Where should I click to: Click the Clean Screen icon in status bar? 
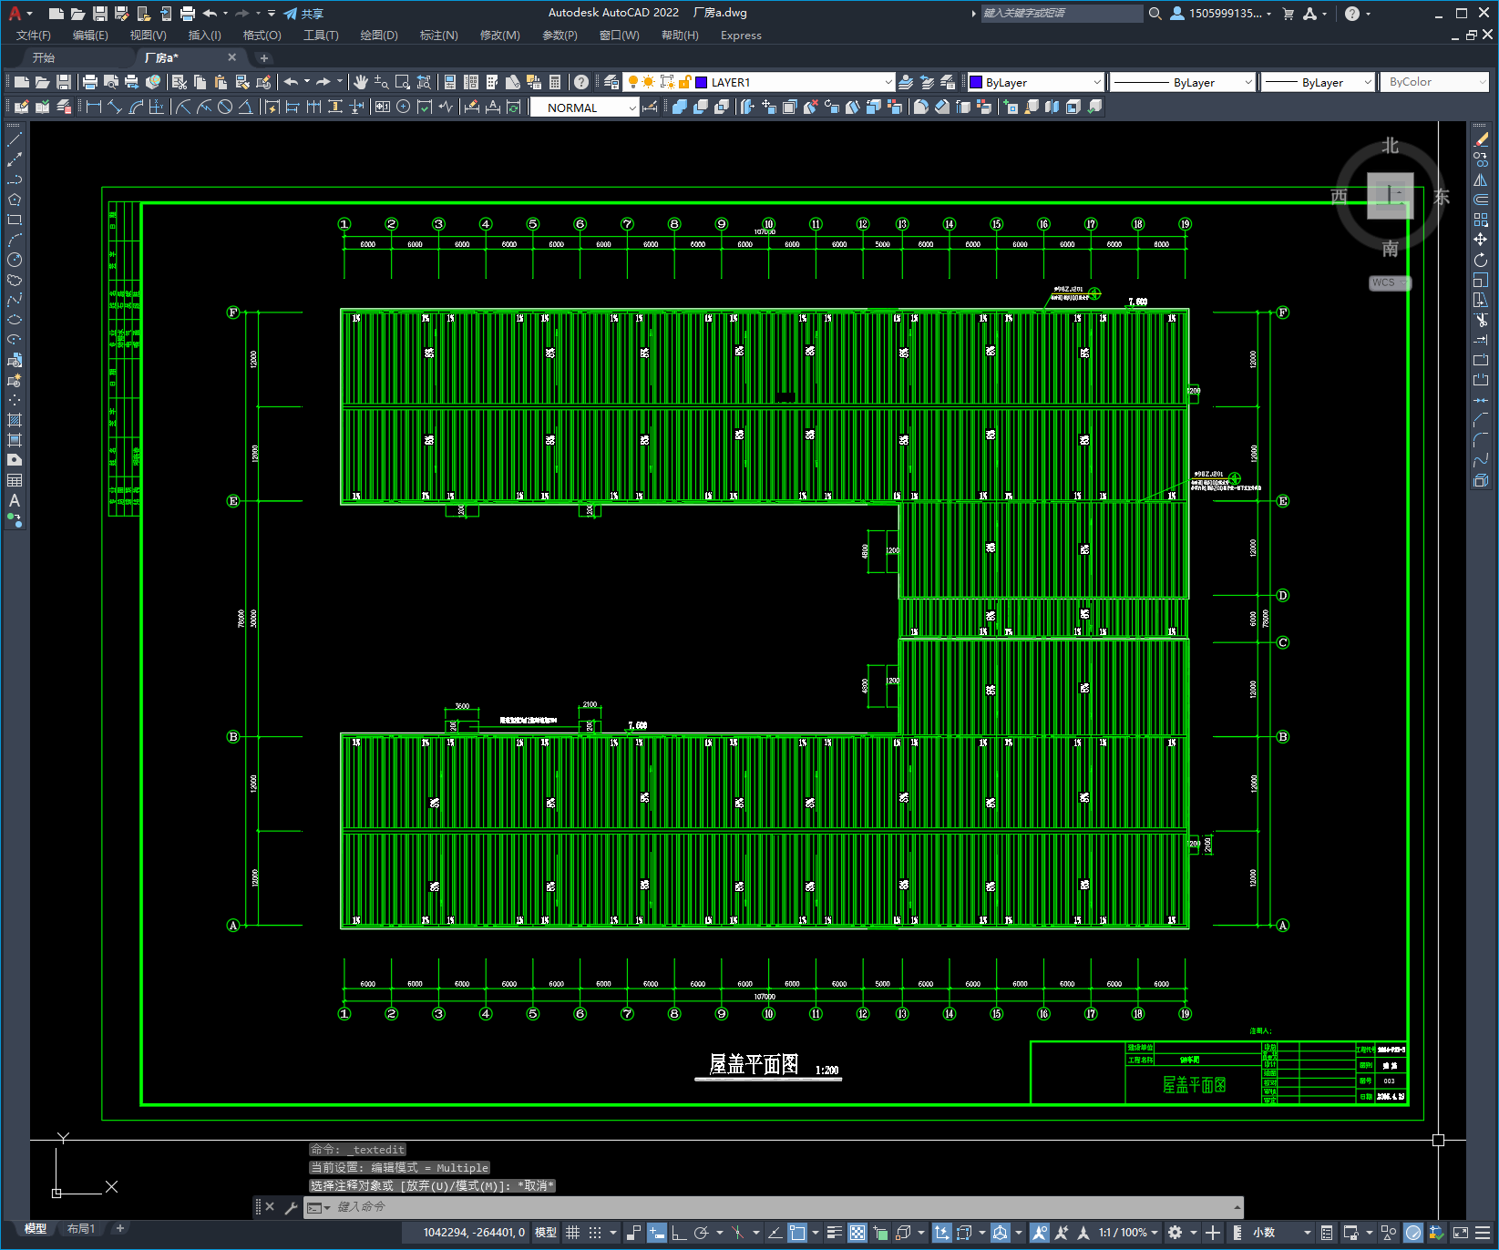[x=1460, y=1233]
